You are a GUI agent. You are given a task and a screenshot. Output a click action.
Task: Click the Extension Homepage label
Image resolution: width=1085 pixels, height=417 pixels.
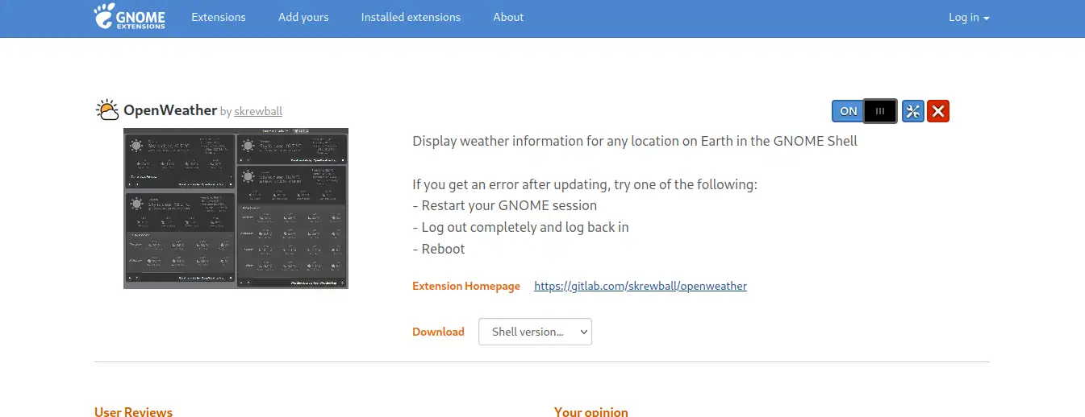point(466,286)
